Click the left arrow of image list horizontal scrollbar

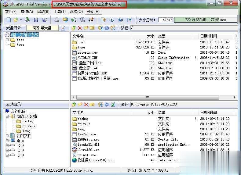click(73, 97)
